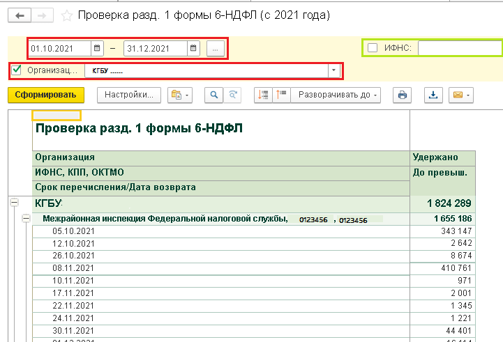Add report to favorites with star icon
The image size is (503, 342).
pos(67,15)
